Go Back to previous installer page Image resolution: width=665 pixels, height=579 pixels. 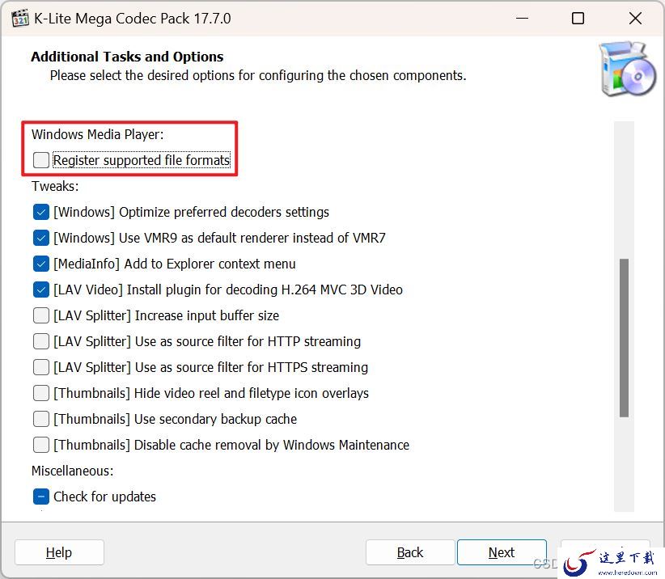(x=410, y=552)
